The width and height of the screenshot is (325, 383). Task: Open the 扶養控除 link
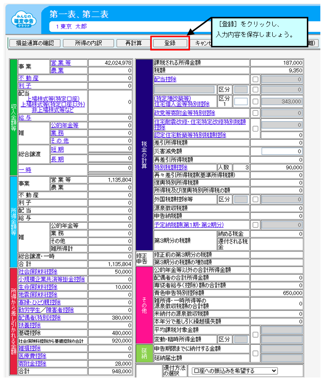[x=29, y=325]
